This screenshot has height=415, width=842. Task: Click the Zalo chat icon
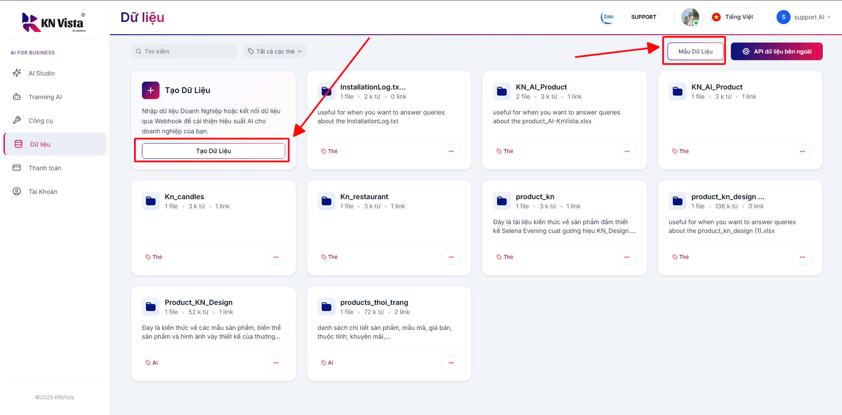point(607,17)
